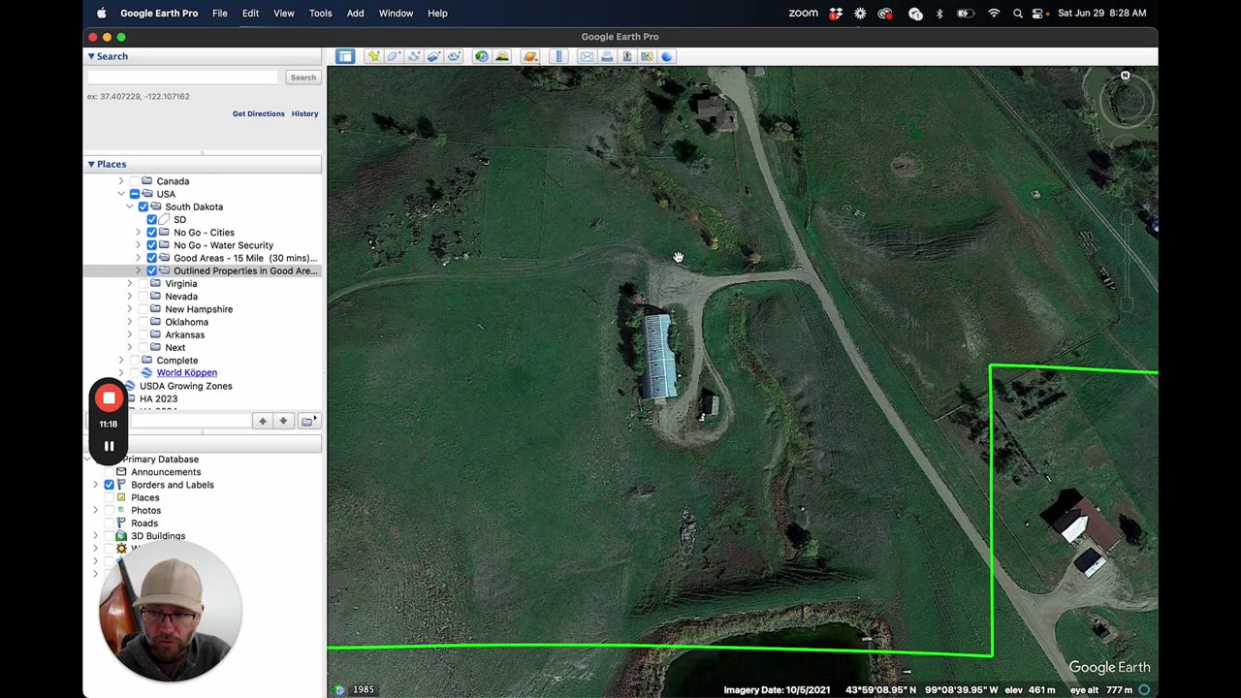Viewport: 1241px width, 698px height.
Task: Collapse the USA folder
Action: [121, 194]
